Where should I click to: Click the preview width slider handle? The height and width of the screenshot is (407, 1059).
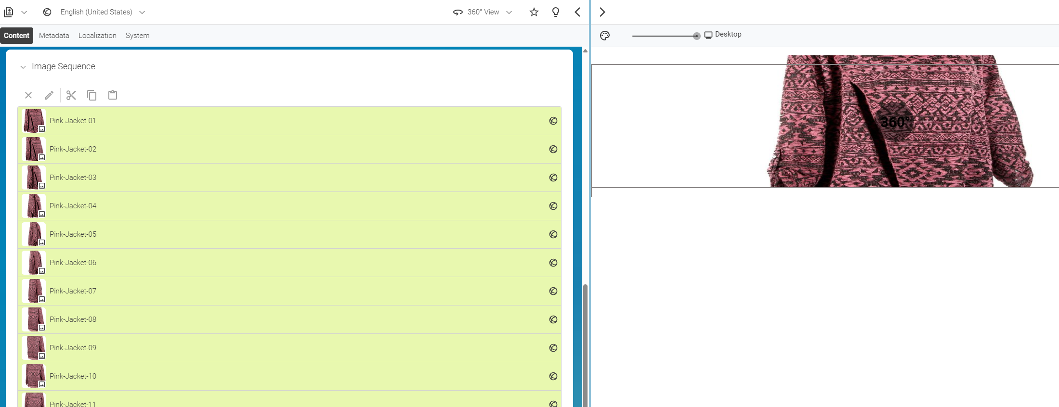point(696,36)
